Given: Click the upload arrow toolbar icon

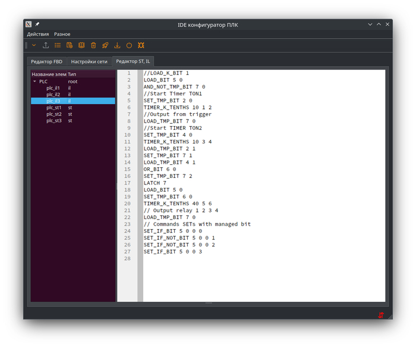Looking at the screenshot, I should pyautogui.click(x=46, y=45).
